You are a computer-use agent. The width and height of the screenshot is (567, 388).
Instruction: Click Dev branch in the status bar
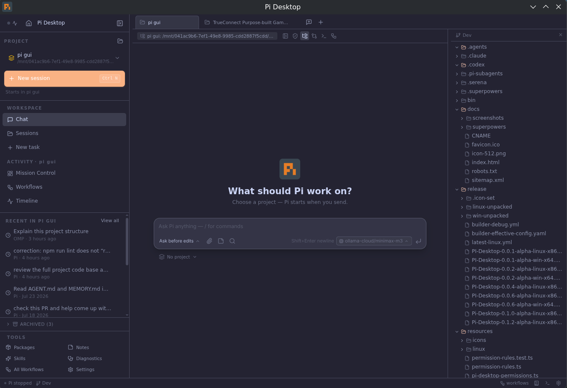pos(44,383)
